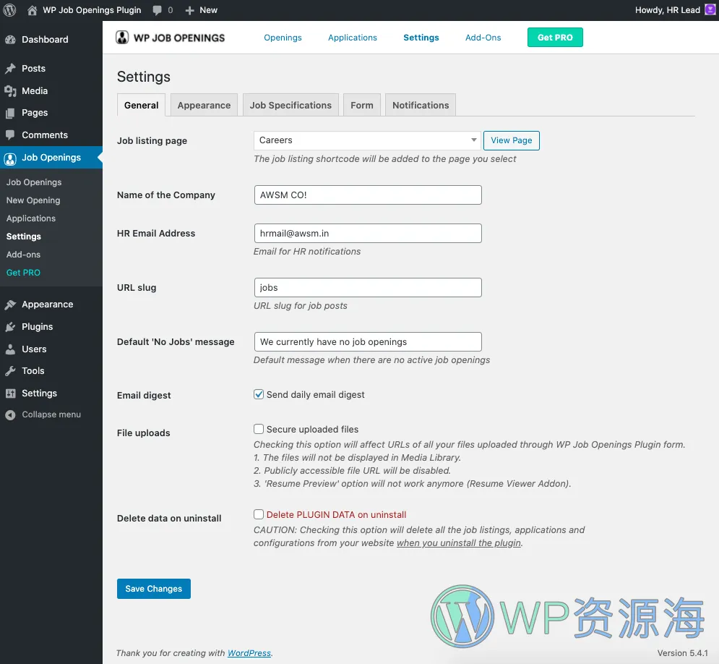Screen dimensions: 719x664
Task: Open Applications submenu item in sidebar
Action: point(31,218)
